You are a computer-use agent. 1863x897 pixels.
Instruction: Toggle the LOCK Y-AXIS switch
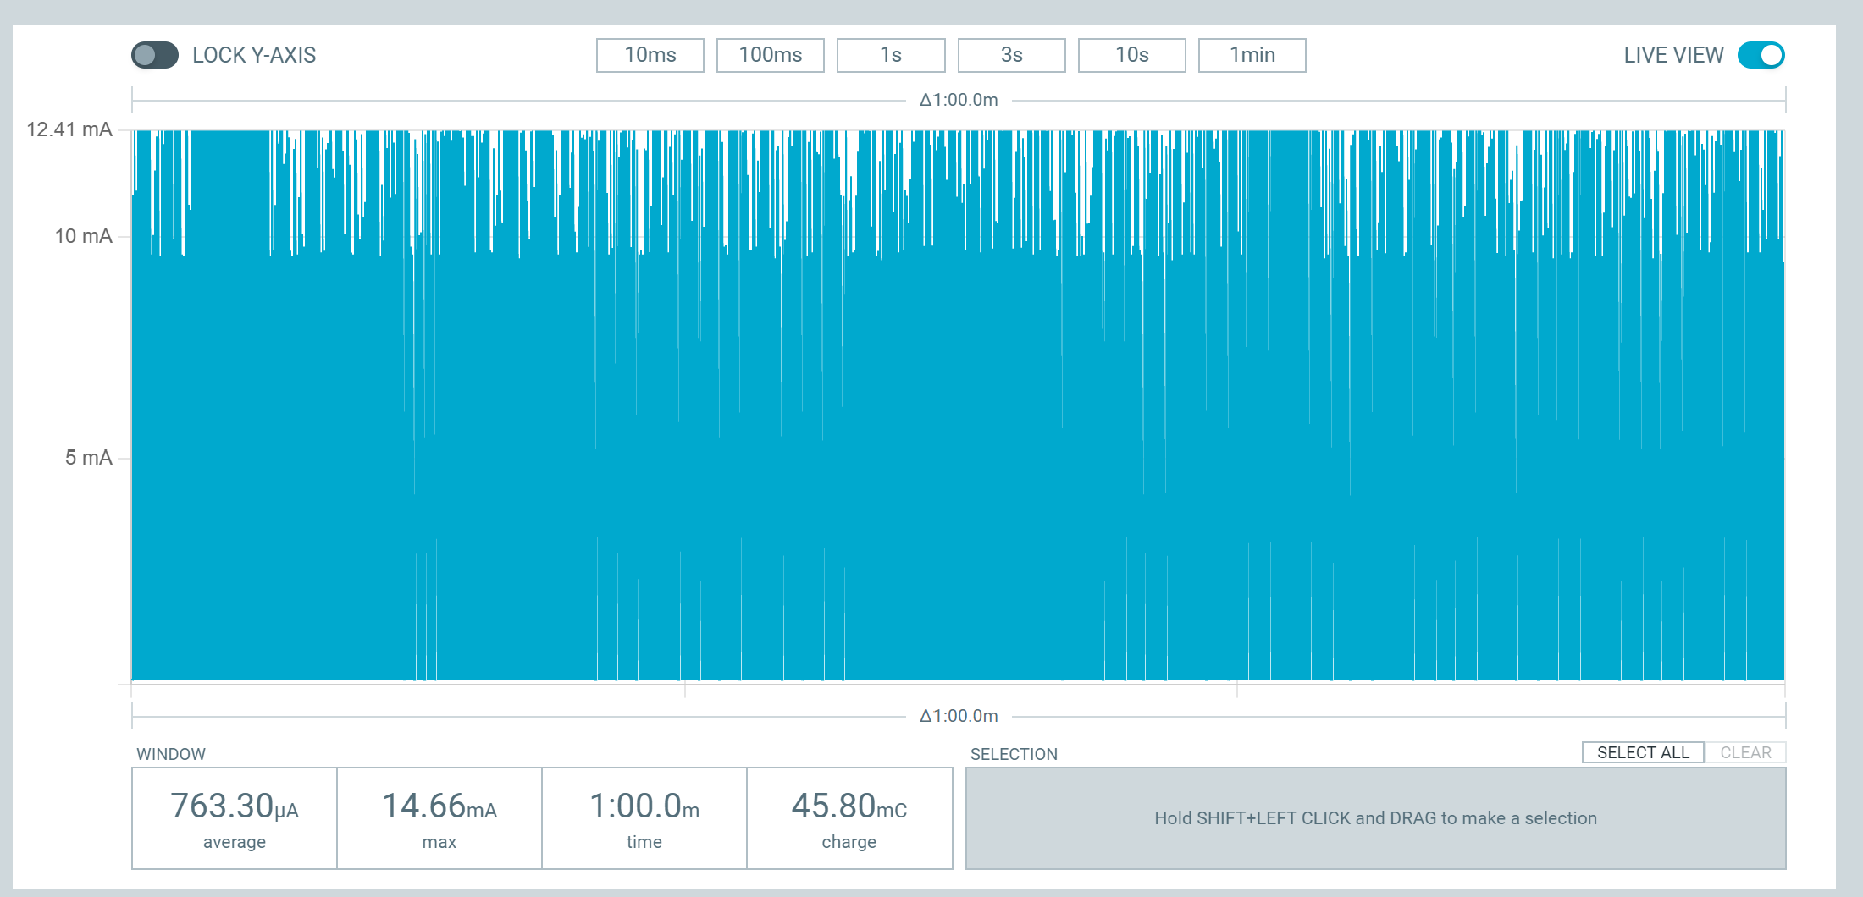(x=155, y=55)
